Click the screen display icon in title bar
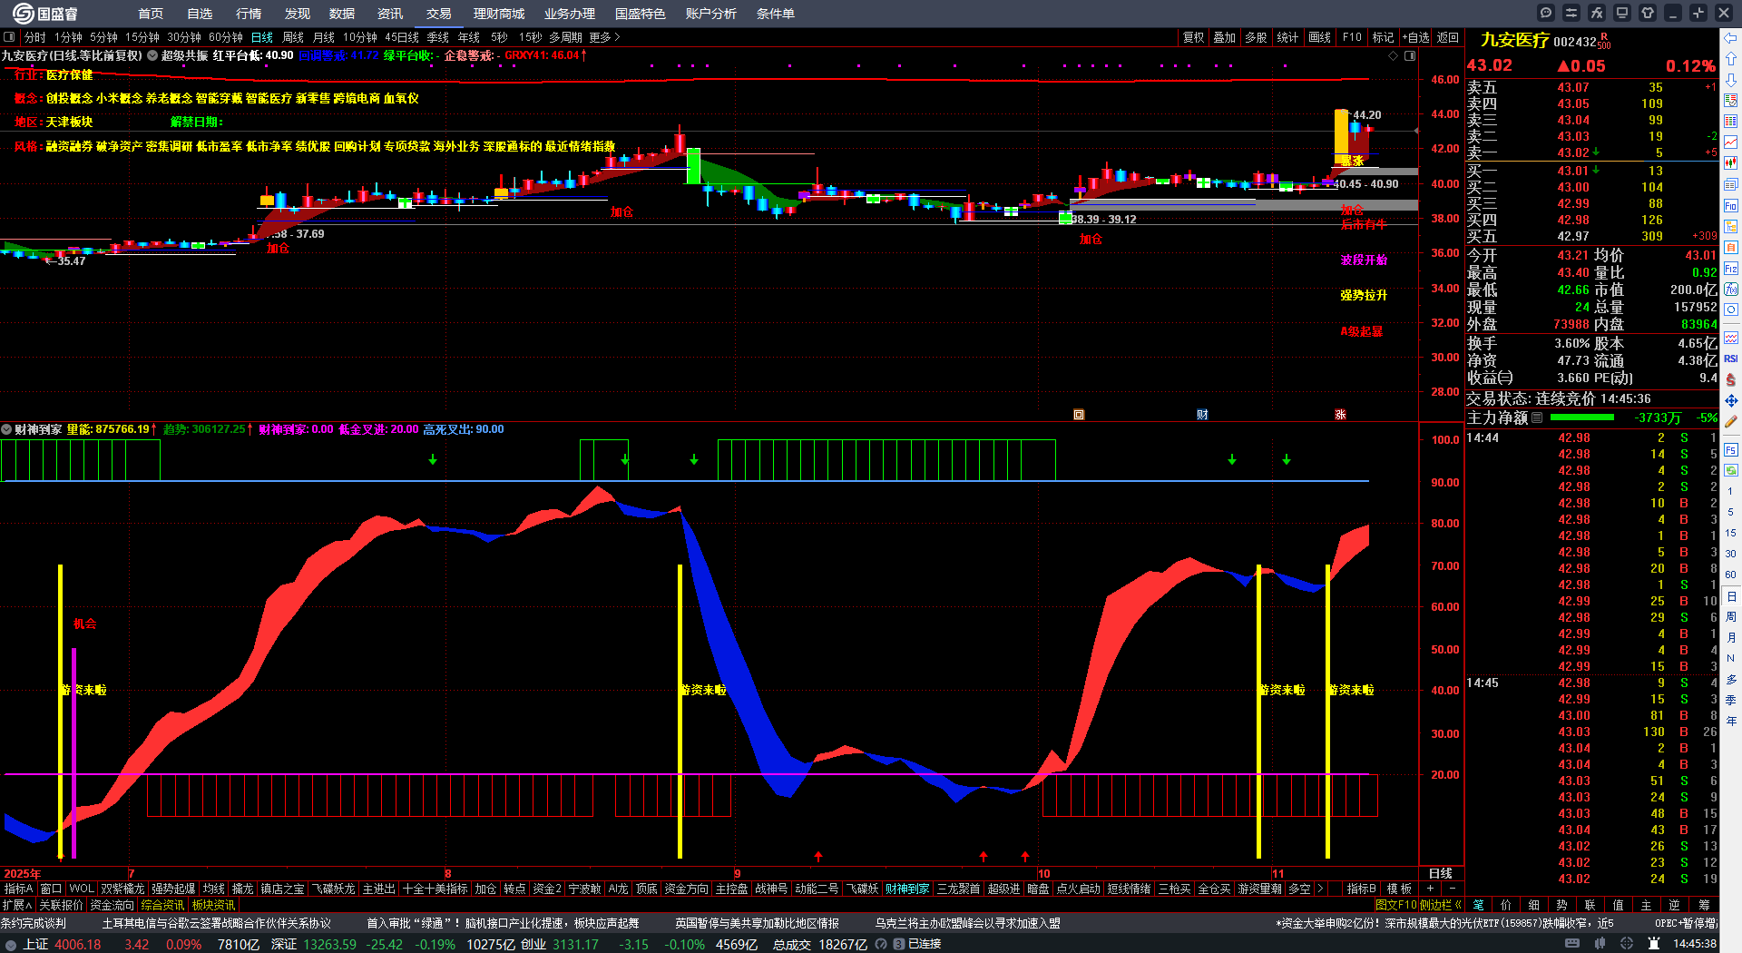The image size is (1742, 953). click(x=1622, y=13)
